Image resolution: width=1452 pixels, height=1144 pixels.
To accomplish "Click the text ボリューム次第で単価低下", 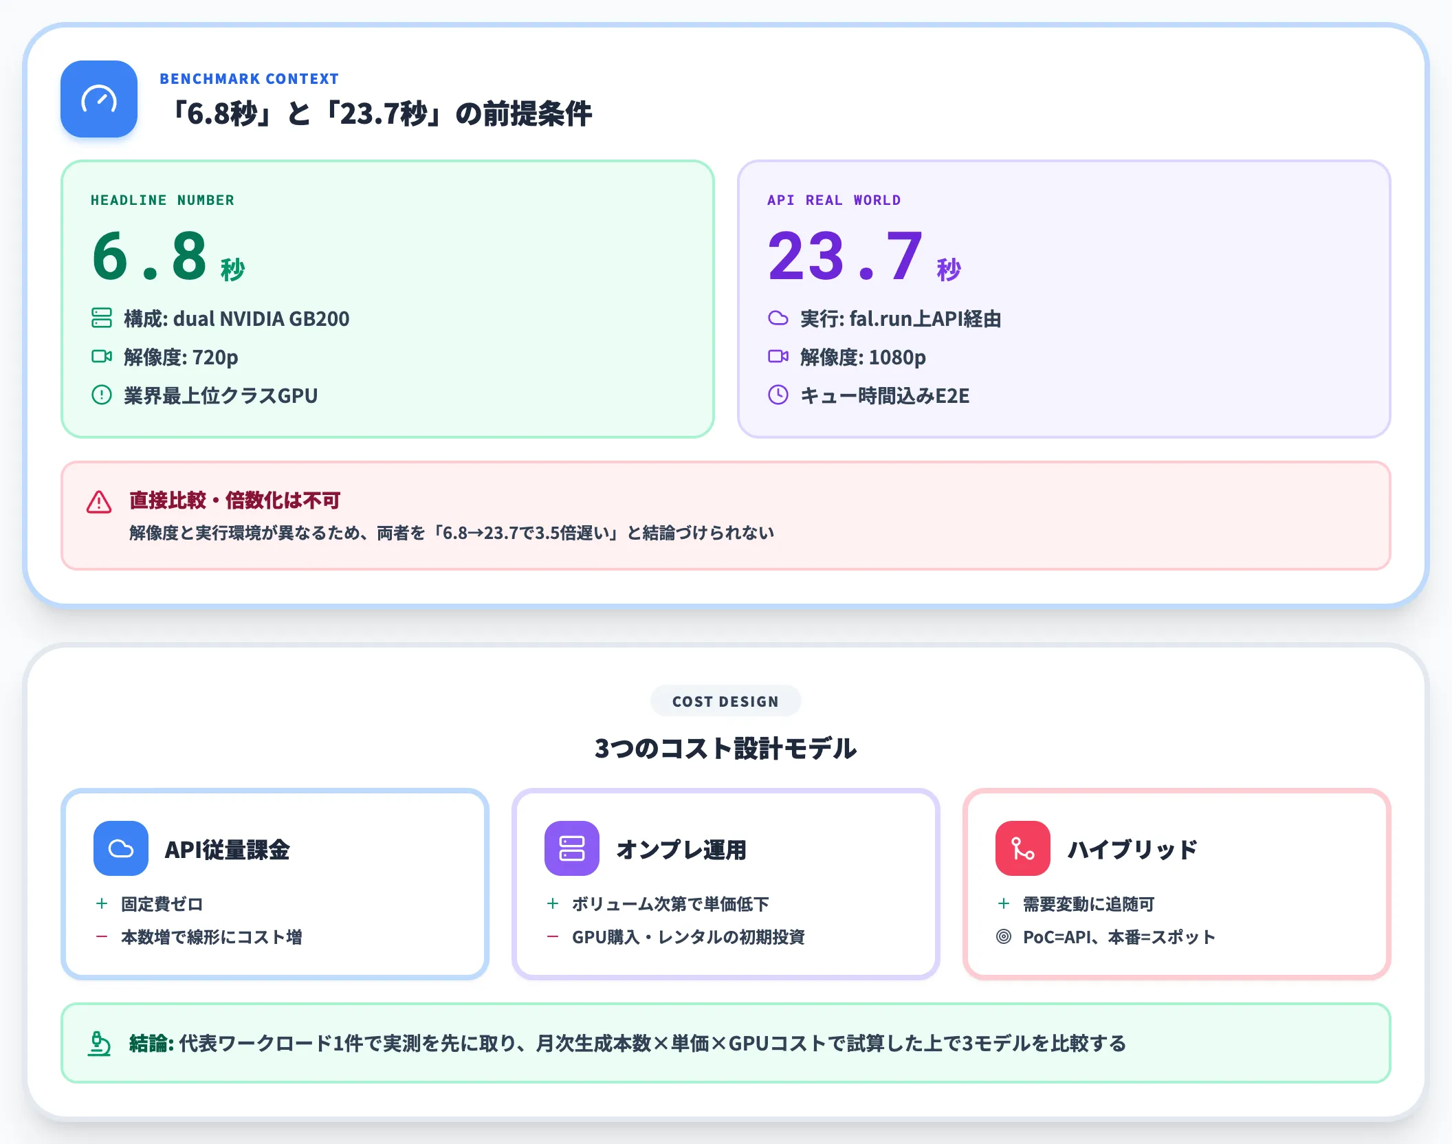I will pos(670,904).
